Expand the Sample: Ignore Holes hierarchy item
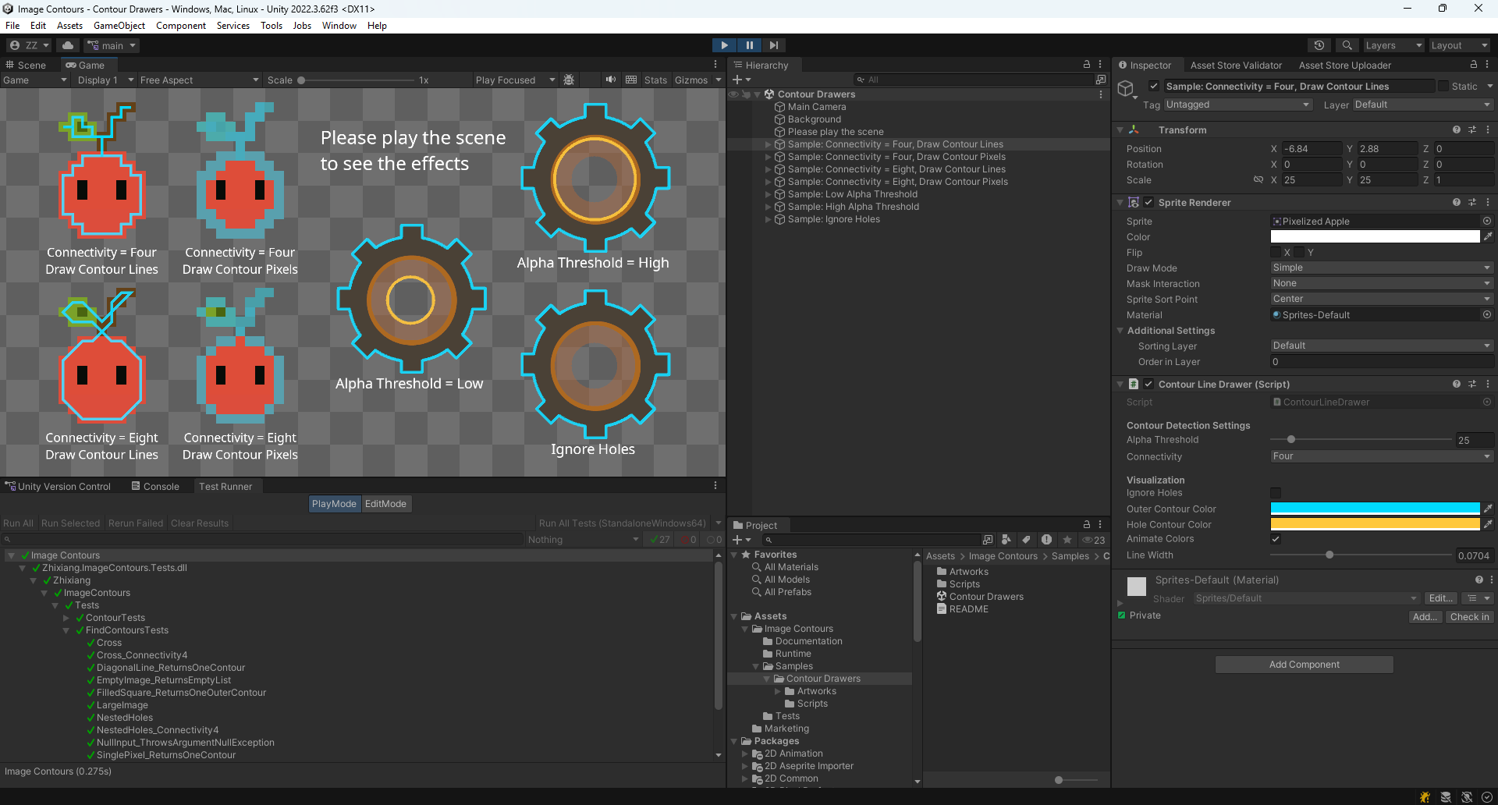This screenshot has width=1498, height=805. (768, 219)
